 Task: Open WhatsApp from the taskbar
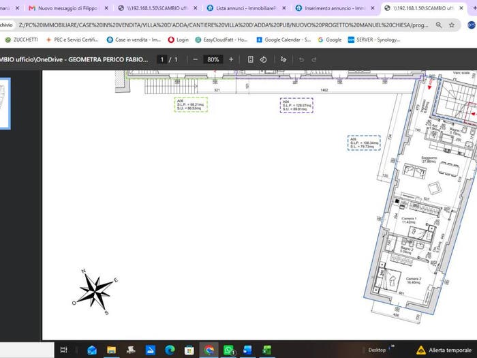point(229,350)
